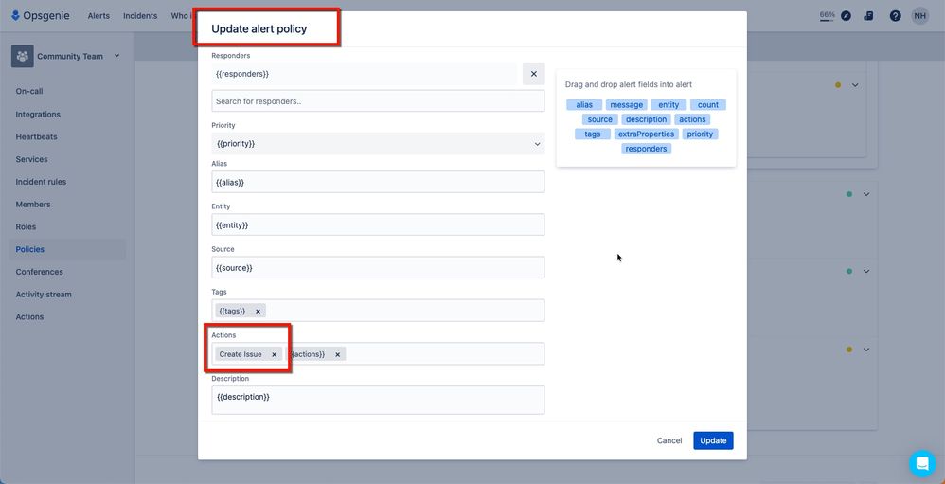The width and height of the screenshot is (945, 484).
Task: Select the tags field chip
Action: coord(593,134)
